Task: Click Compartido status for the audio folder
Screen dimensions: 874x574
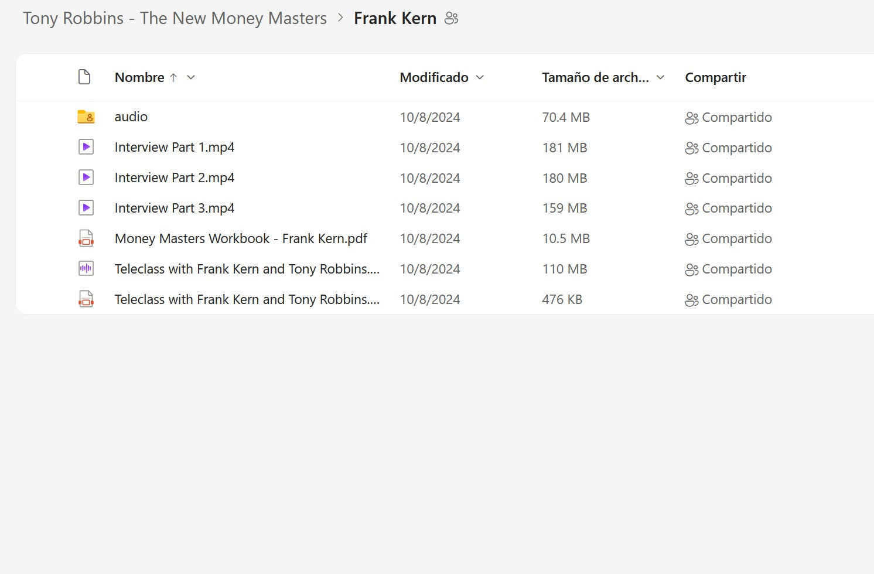Action: click(x=729, y=117)
